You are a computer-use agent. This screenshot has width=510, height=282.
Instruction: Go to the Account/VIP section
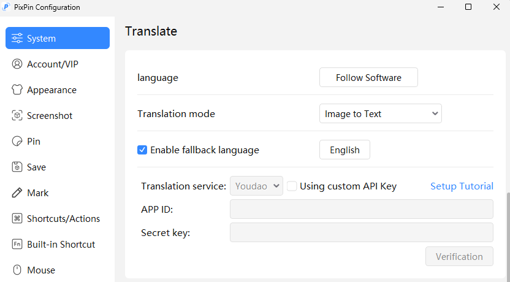[x=58, y=64]
